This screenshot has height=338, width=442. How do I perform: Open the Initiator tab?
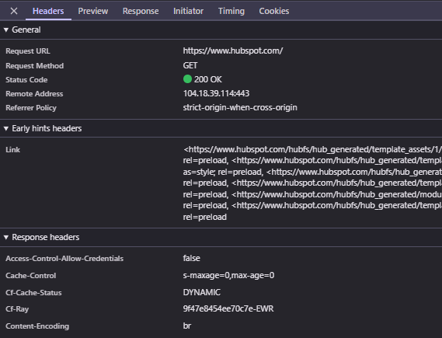point(188,11)
